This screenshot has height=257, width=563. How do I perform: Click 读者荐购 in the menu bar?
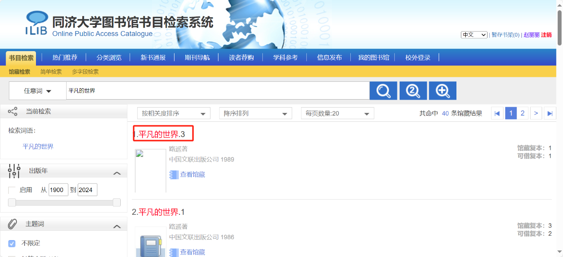point(242,57)
